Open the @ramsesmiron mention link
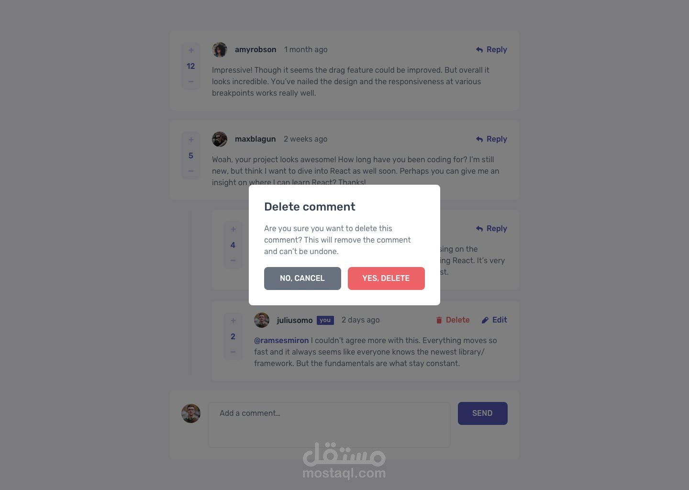 (x=281, y=341)
